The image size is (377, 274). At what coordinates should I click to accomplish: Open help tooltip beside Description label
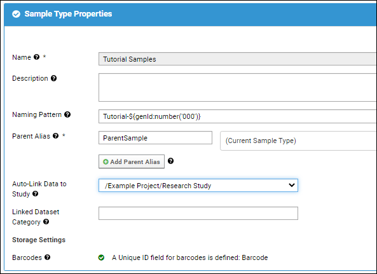tap(54, 78)
